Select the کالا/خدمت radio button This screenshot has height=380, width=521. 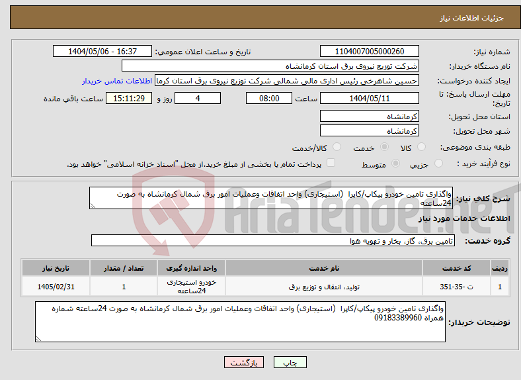337,147
